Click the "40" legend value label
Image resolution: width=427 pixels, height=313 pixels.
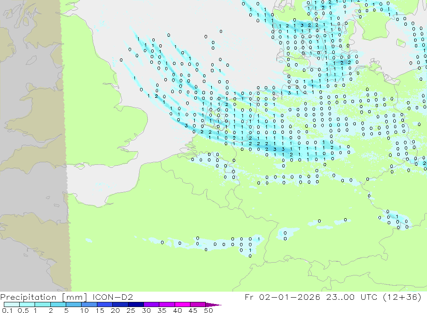177,310
